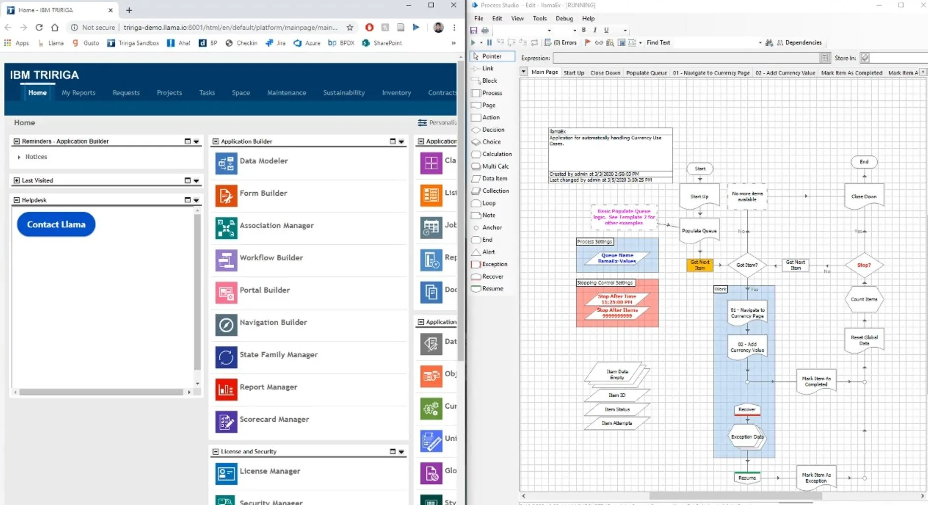Viewport: 928px width, 505px height.
Task: Toggle the breakpoint flag icon
Action: [588, 43]
